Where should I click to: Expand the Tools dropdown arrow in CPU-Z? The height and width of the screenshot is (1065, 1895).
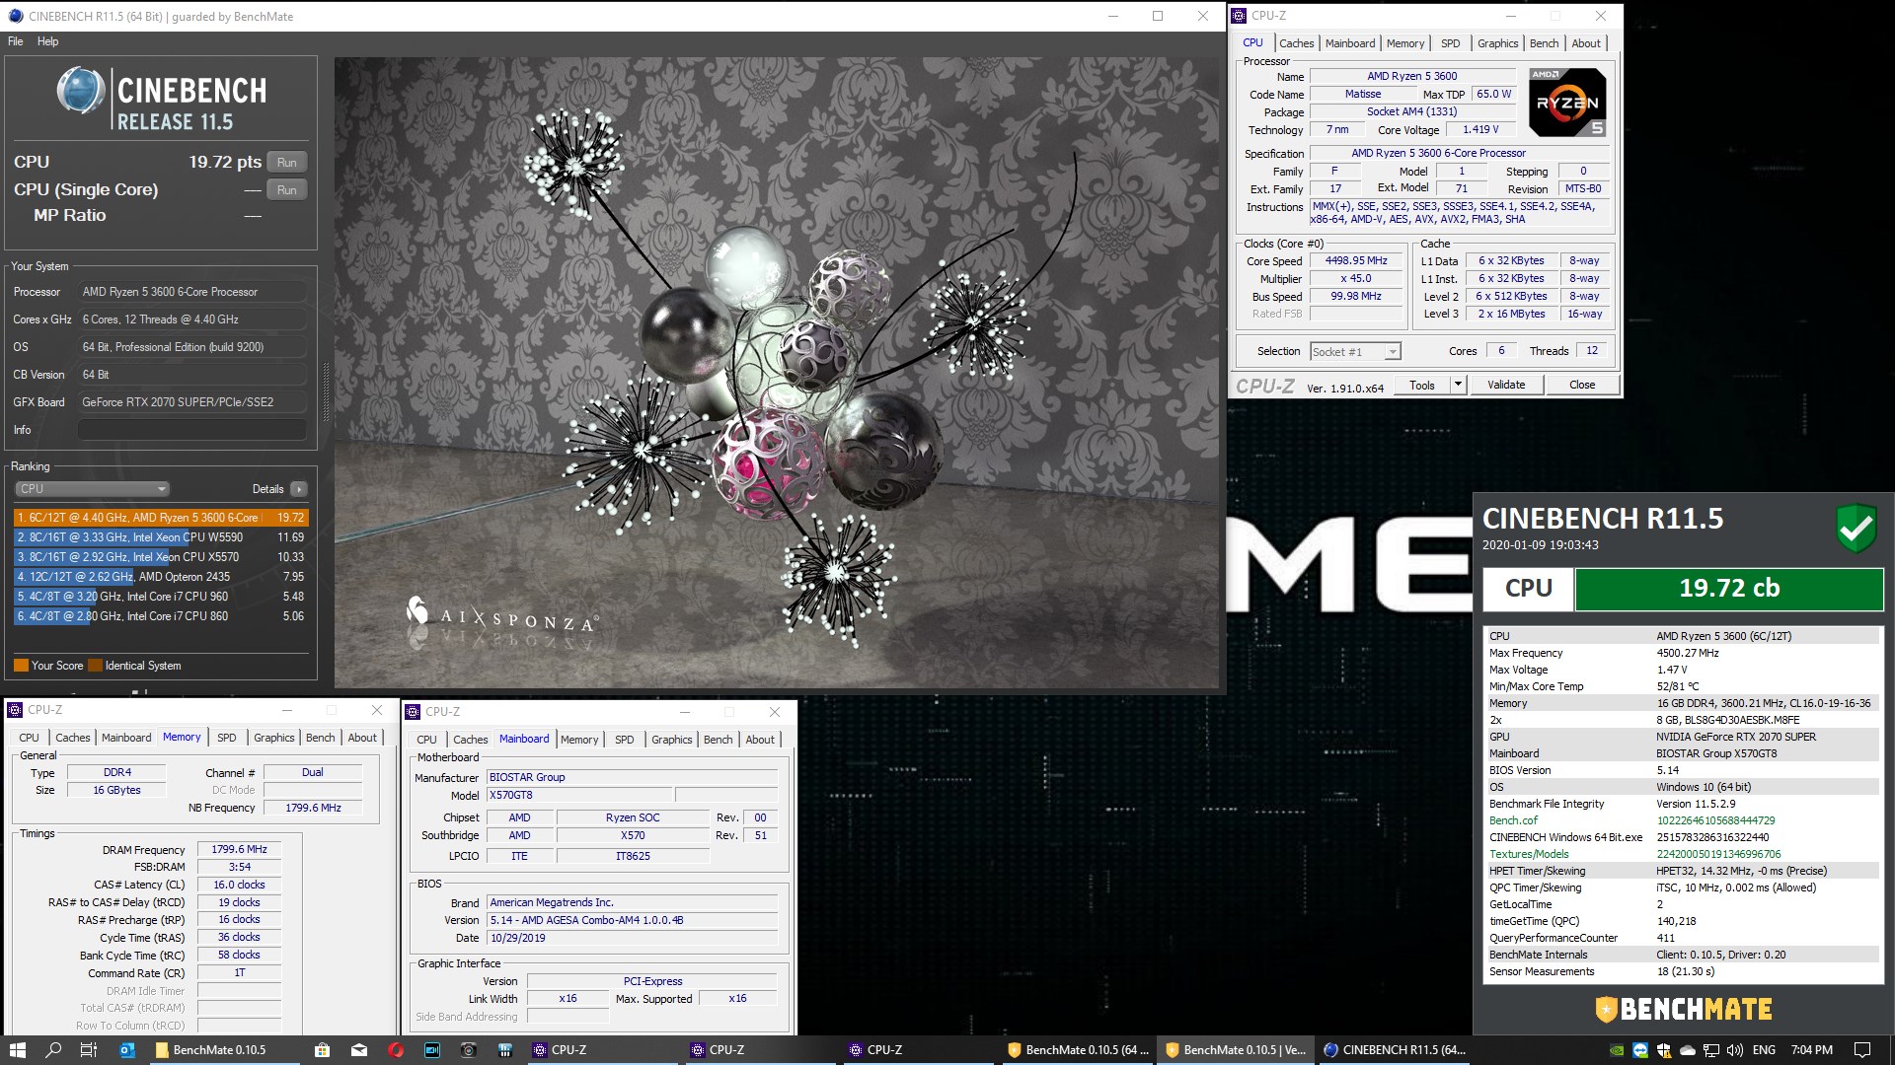pos(1458,386)
